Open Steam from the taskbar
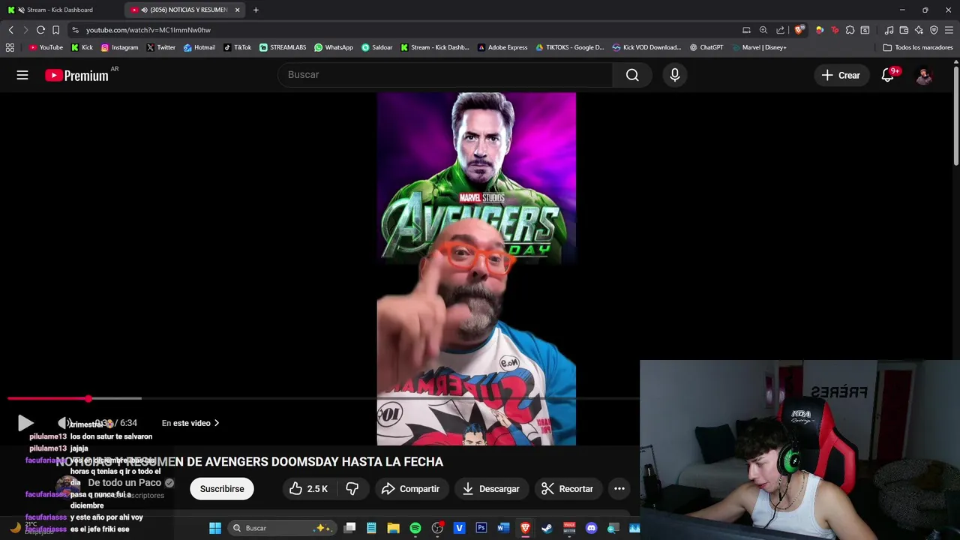This screenshot has width=960, height=540. 547,528
